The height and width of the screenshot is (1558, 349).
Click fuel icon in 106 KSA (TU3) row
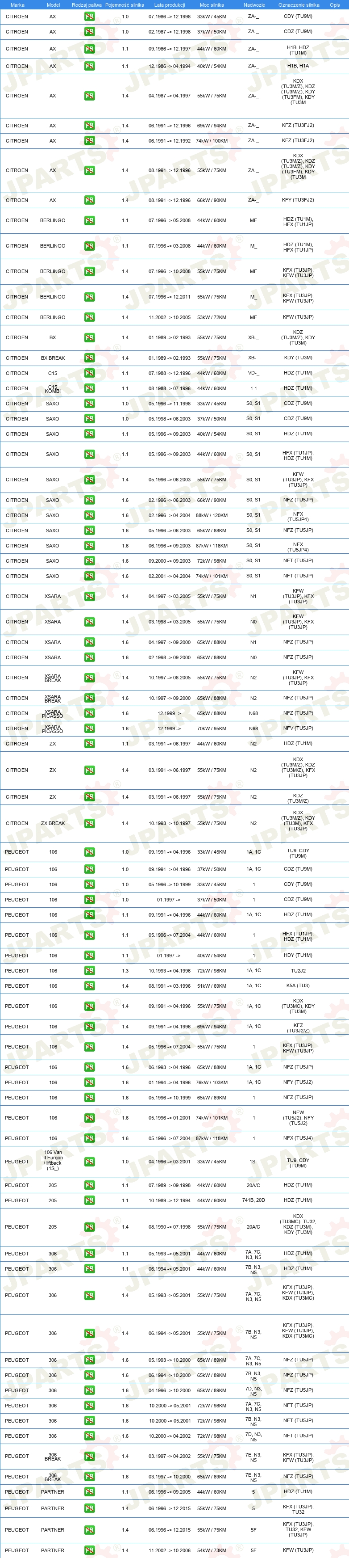[x=89, y=986]
